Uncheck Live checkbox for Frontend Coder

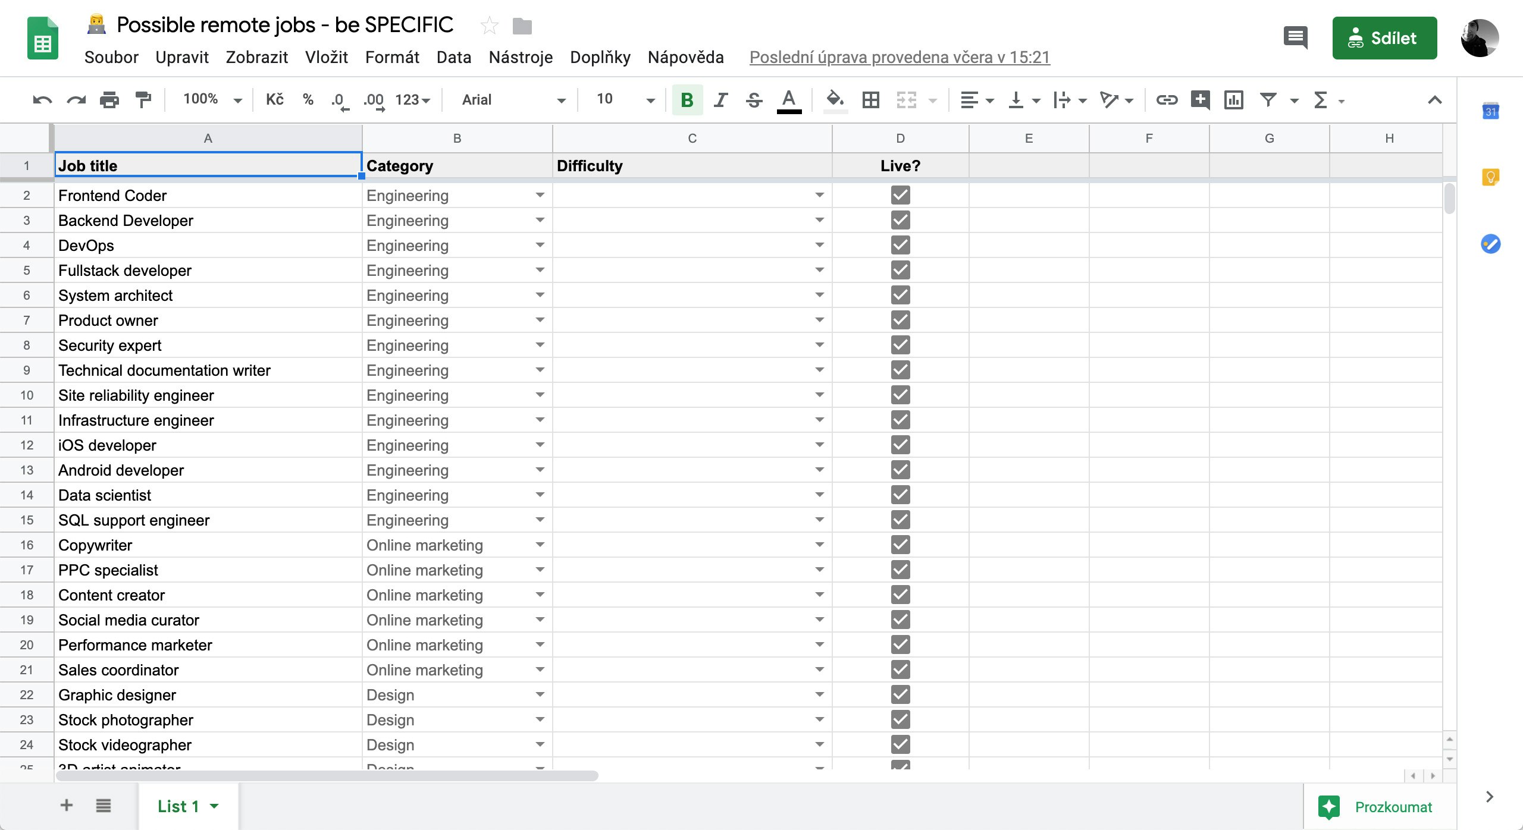(900, 195)
